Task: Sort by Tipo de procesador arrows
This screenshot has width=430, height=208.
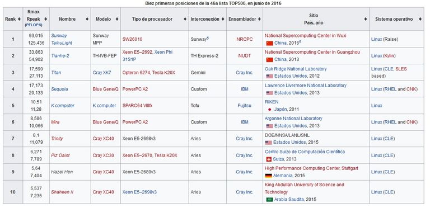Action: click(185, 19)
